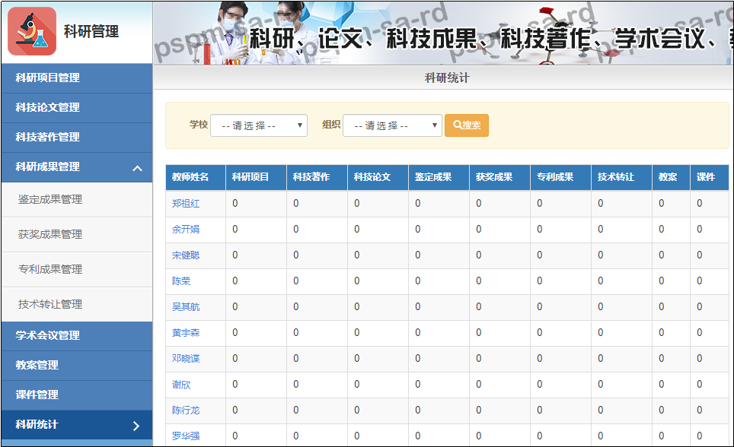
Task: Open 获奖成果管理 submenu item
Action: coord(50,235)
